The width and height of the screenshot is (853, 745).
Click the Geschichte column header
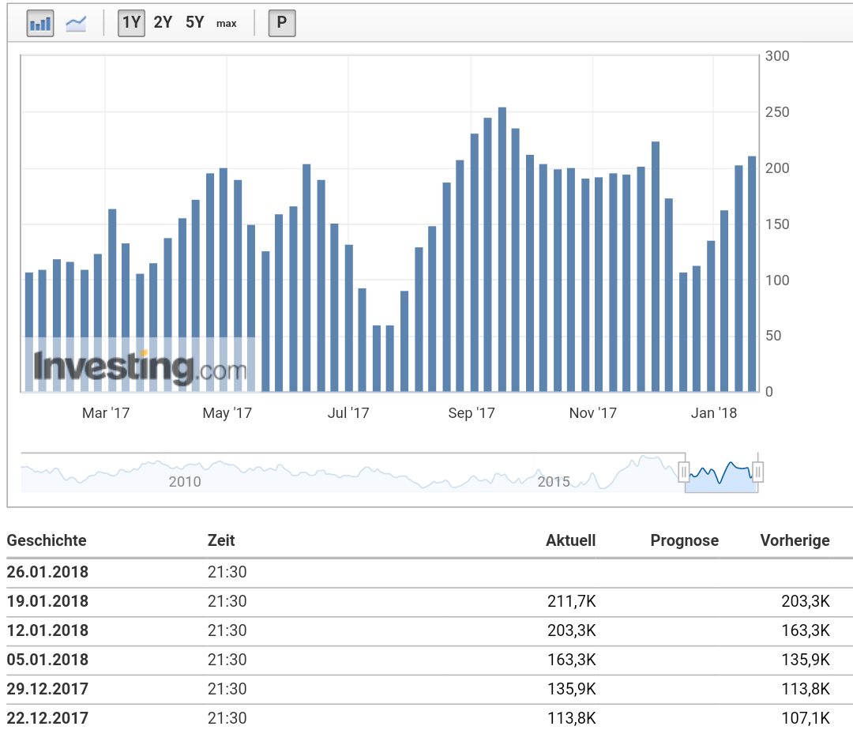click(47, 540)
